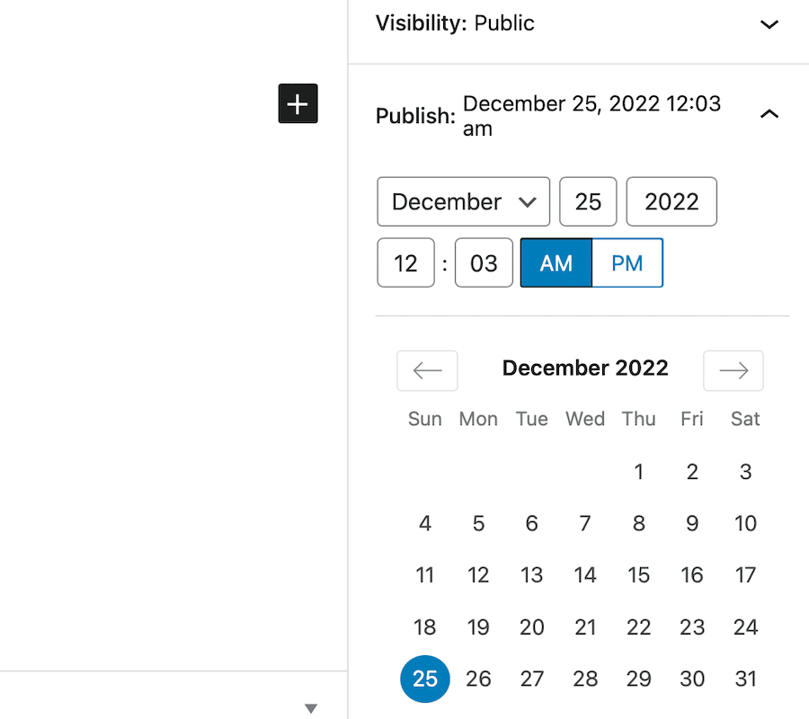Image resolution: width=809 pixels, height=719 pixels.
Task: Click the hours field showing 12
Action: [x=405, y=262]
